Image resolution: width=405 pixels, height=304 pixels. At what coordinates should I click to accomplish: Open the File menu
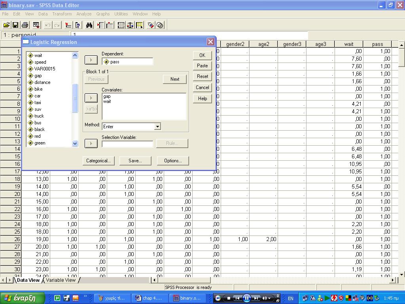pos(5,14)
